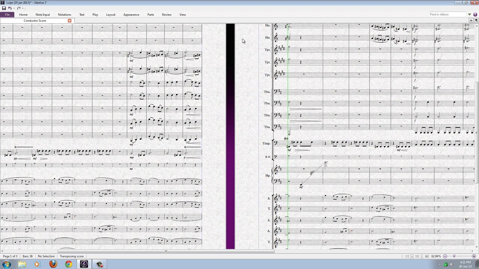Click the B.D. staff label

(x=268, y=157)
